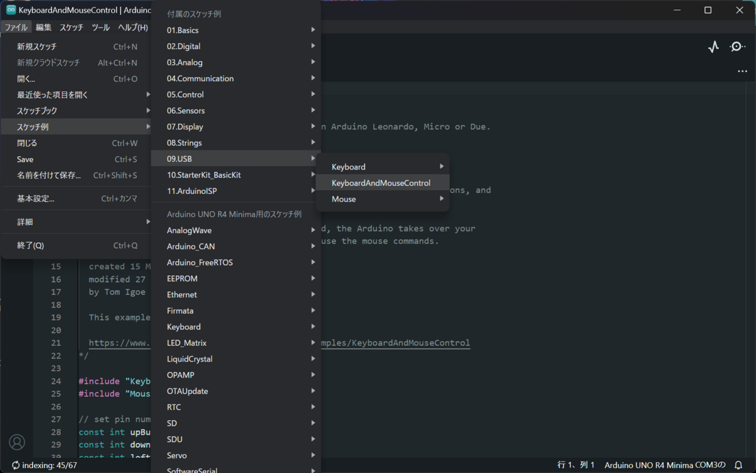This screenshot has width=756, height=473.
Task: Choose 閉じる from the file menu
Action: 77,143
